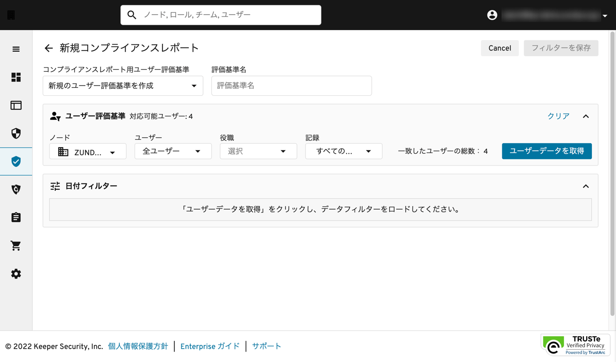This screenshot has height=362, width=616.
Task: Click the account avatar icon top right
Action: [x=492, y=15]
